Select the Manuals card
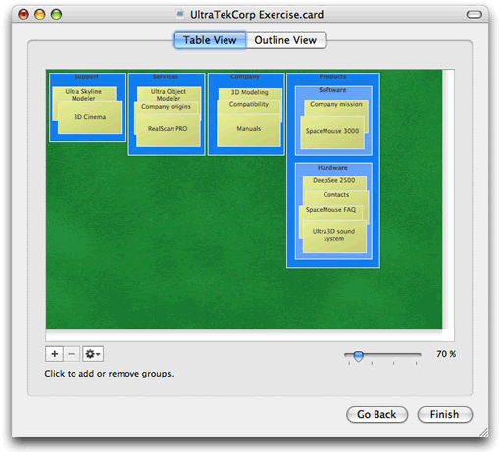Screen dimensions: 500x452 point(249,129)
